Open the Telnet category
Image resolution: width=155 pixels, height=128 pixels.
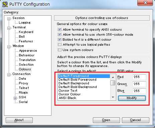pyautogui.click(x=24, y=88)
